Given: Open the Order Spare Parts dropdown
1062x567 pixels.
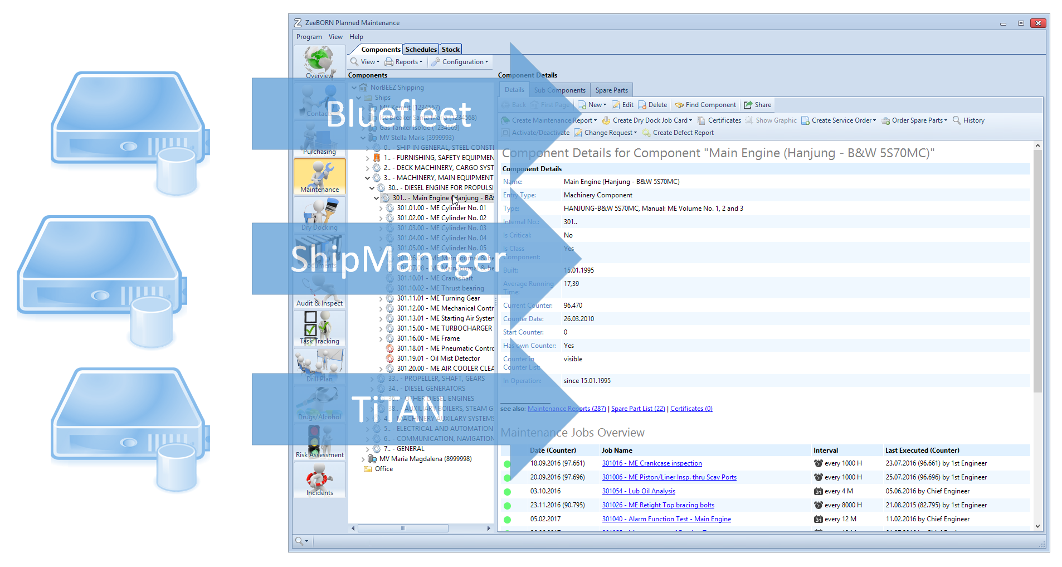Looking at the screenshot, I should pyautogui.click(x=914, y=120).
